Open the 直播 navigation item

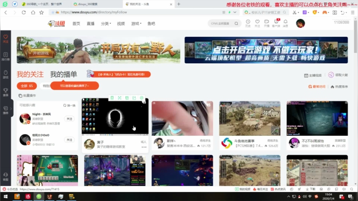[x=90, y=23]
